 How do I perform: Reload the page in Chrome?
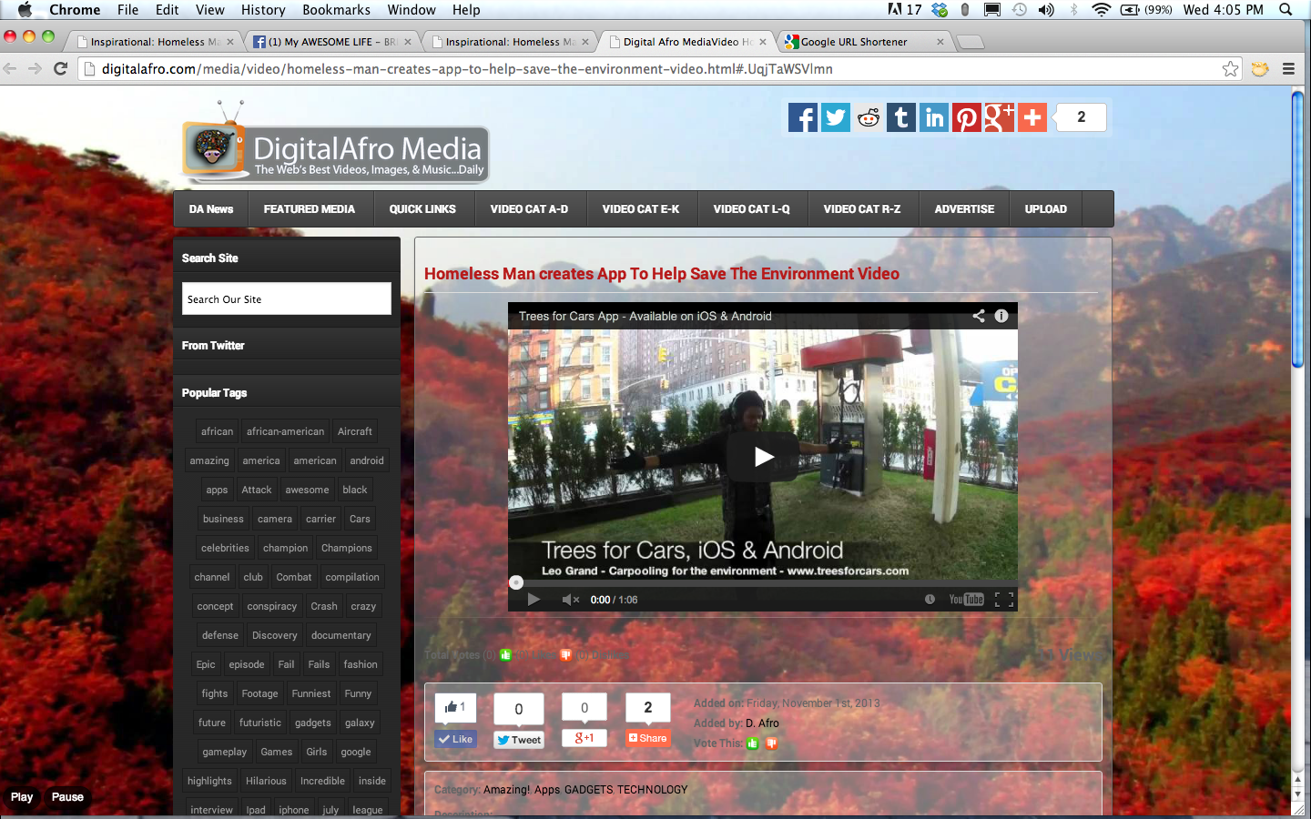(61, 68)
